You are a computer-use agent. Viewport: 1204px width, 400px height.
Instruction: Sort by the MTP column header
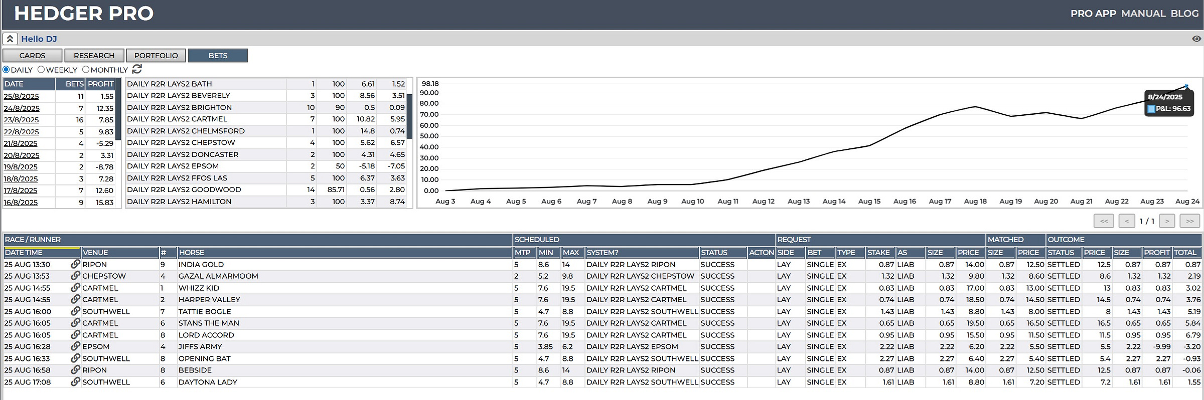point(524,252)
